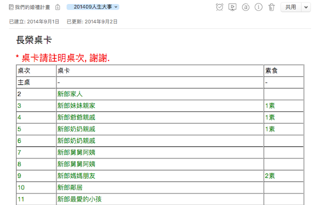320x205 pixels.
Task: Click the red text 桌卡請註明桌次, 謝謝.
Action: click(65, 58)
